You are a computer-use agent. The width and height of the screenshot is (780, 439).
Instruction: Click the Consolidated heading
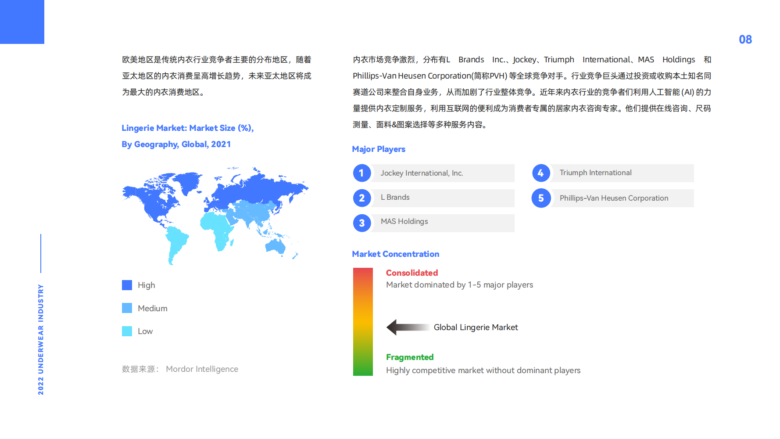coord(411,273)
